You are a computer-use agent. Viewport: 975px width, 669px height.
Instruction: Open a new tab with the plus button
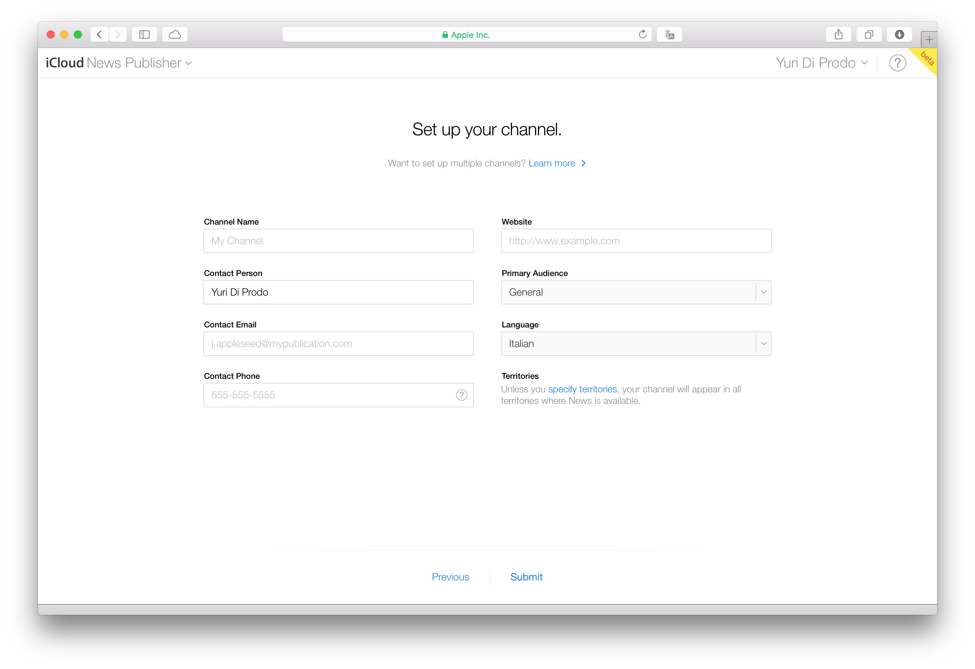coord(929,40)
